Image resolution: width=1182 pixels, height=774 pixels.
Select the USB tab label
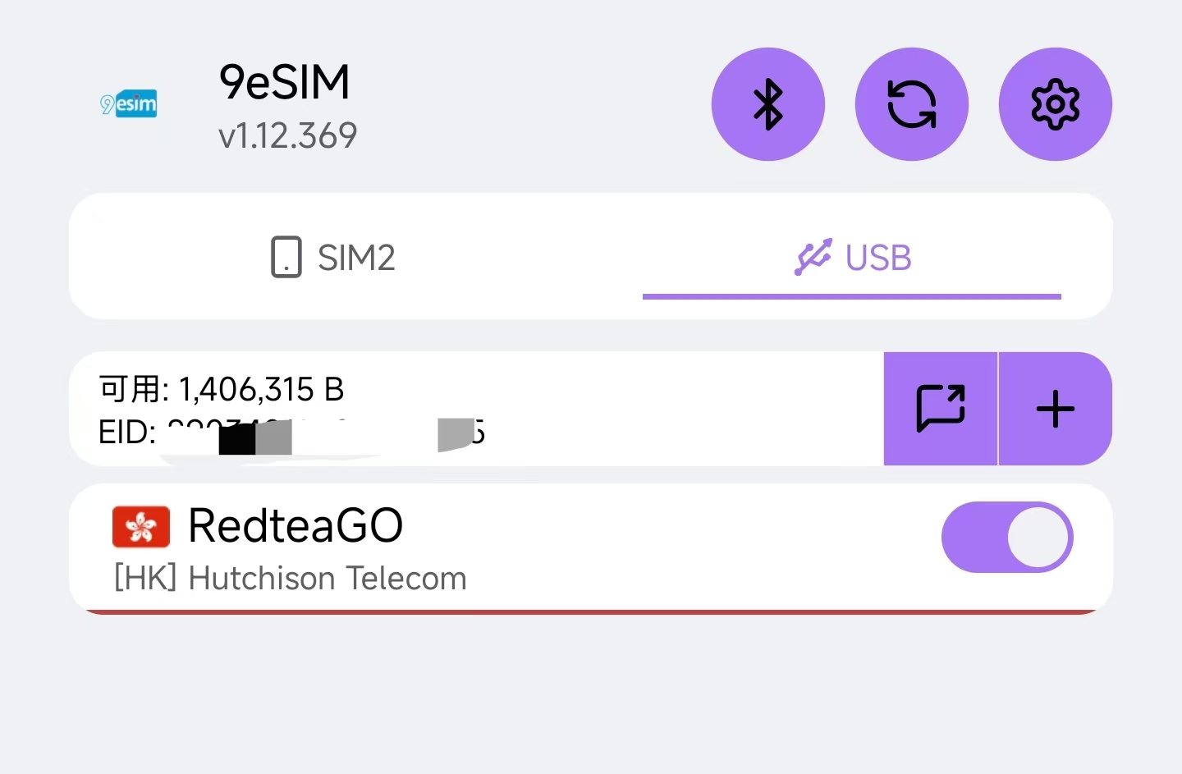click(878, 258)
